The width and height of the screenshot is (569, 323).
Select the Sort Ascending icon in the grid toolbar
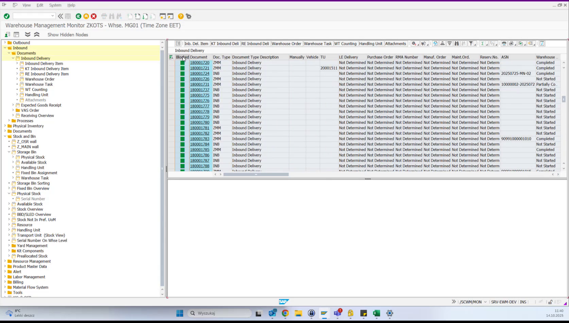coord(443,43)
